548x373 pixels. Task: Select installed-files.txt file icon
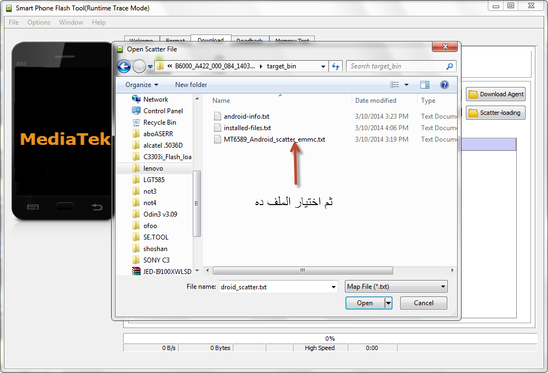(217, 127)
